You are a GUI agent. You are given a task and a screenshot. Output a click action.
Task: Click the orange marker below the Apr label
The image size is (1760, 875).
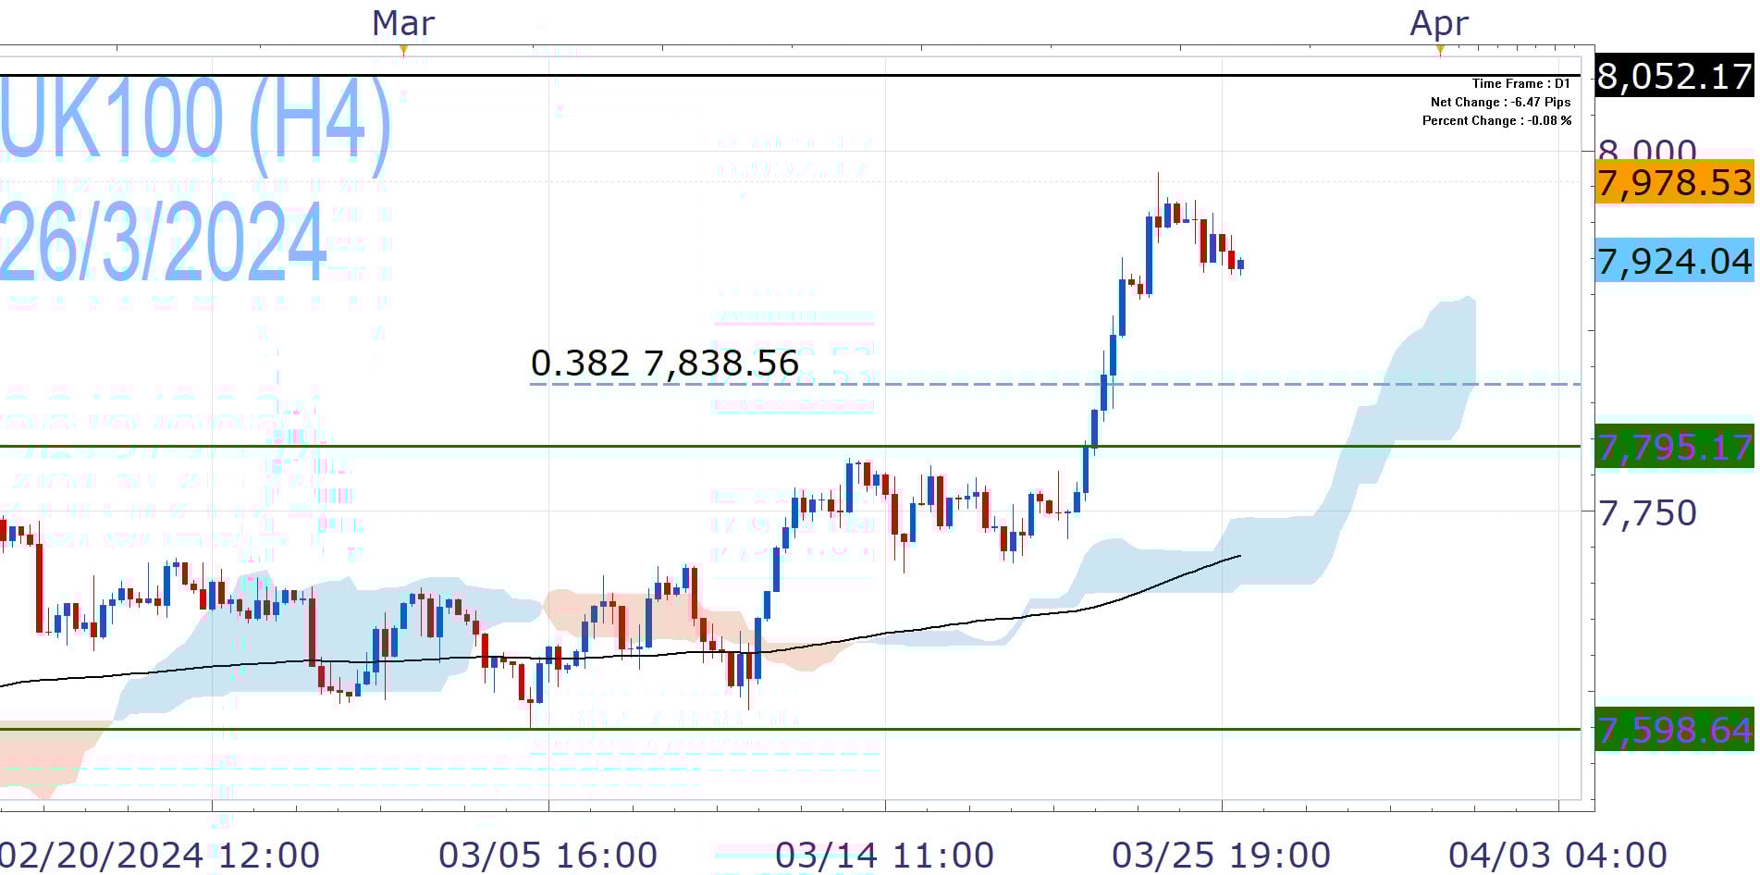coord(1440,50)
